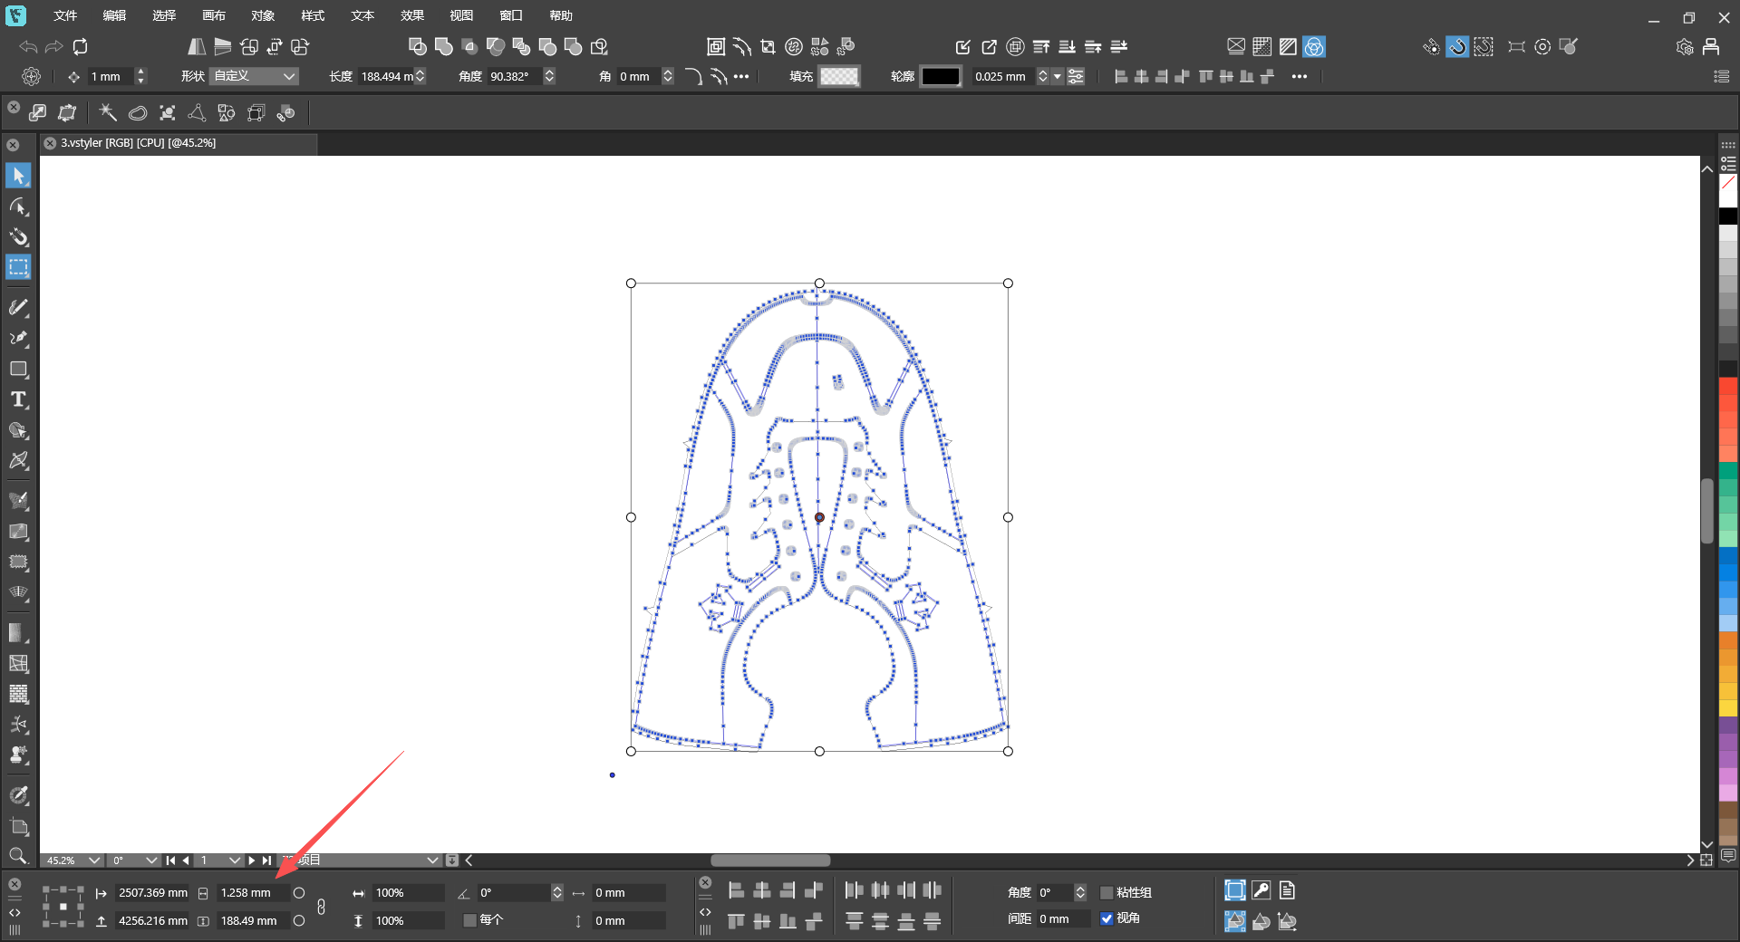Open the outline width dropdown arrow
1740x942 pixels.
(x=1057, y=77)
